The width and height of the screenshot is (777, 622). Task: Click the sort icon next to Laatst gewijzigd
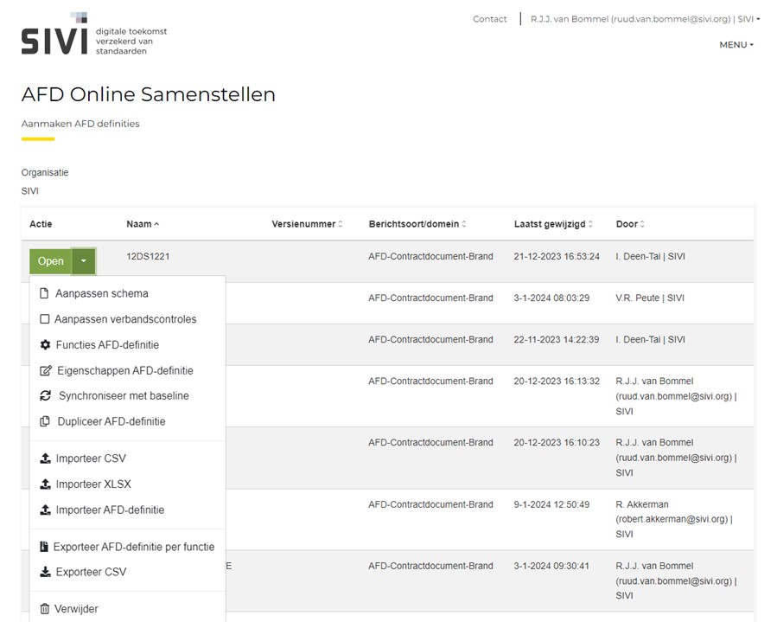click(590, 224)
